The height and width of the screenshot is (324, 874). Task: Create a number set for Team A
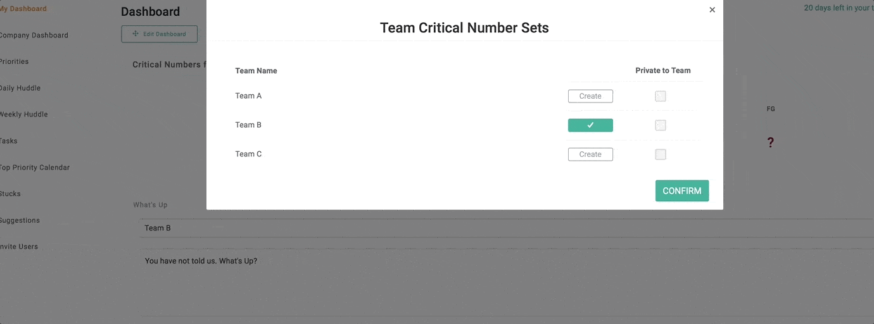pos(590,96)
